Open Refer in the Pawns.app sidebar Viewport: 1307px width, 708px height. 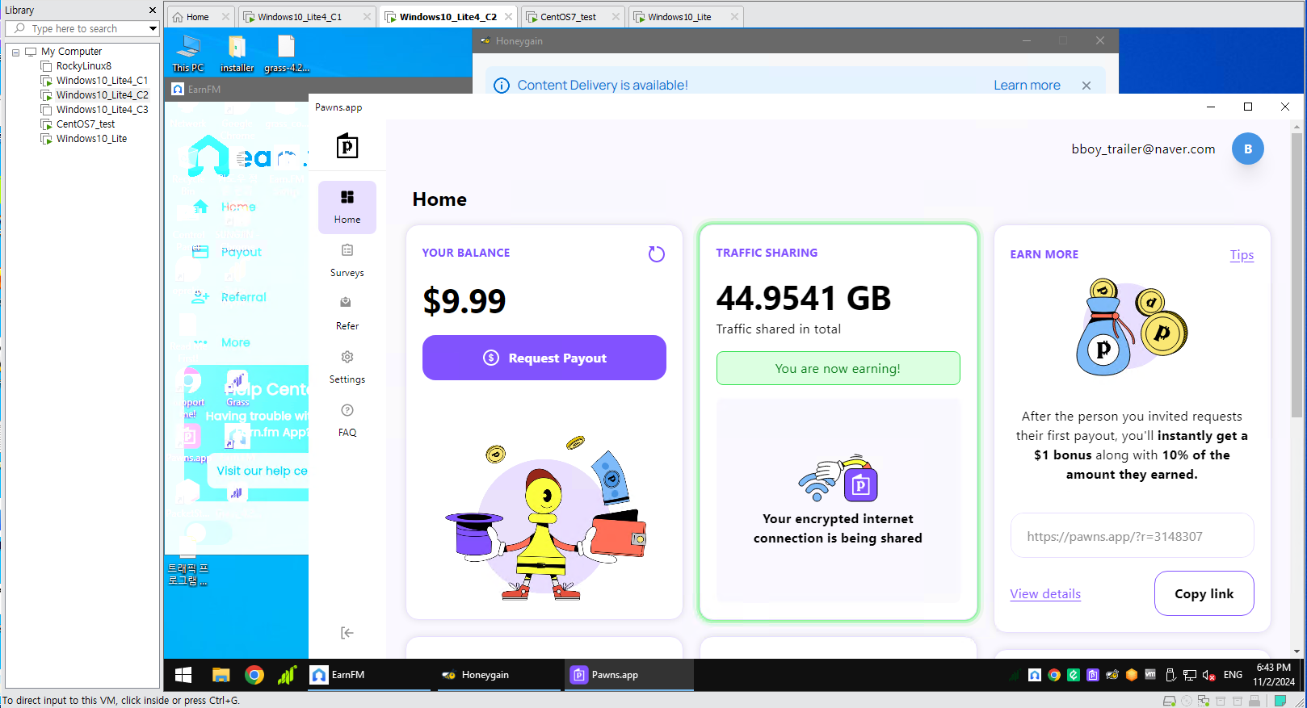point(347,314)
